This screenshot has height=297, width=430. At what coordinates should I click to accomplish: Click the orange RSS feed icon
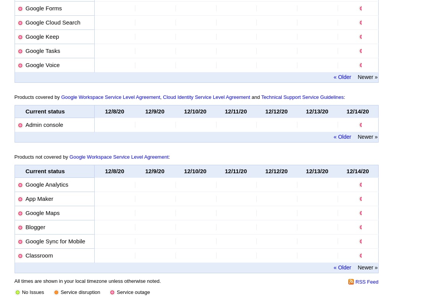[x=351, y=282]
